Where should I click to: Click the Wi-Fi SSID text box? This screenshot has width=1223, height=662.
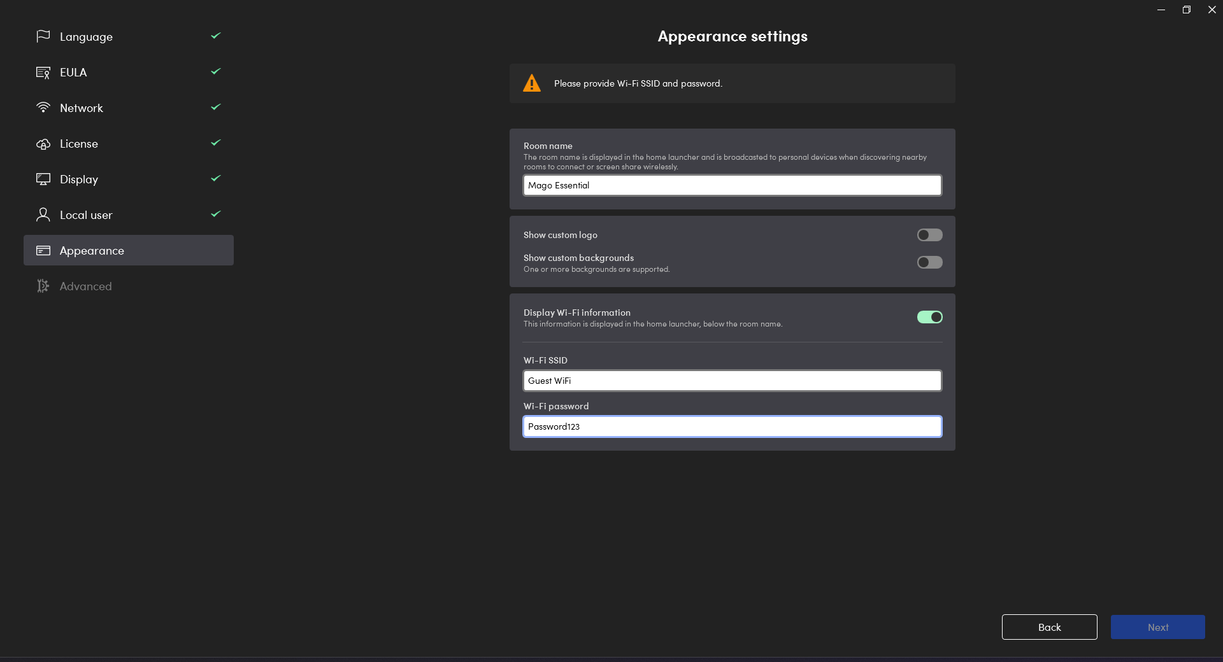731,380
